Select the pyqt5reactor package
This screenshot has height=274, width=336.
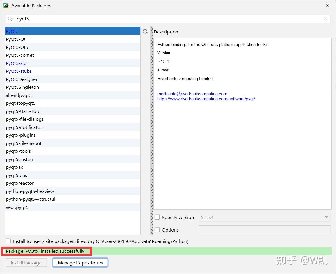click(73, 183)
